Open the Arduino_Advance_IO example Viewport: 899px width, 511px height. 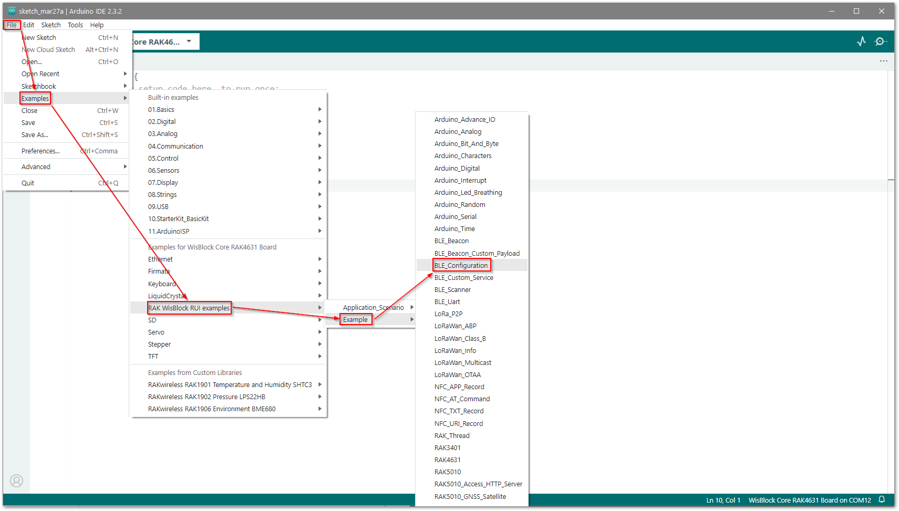pyautogui.click(x=472, y=119)
